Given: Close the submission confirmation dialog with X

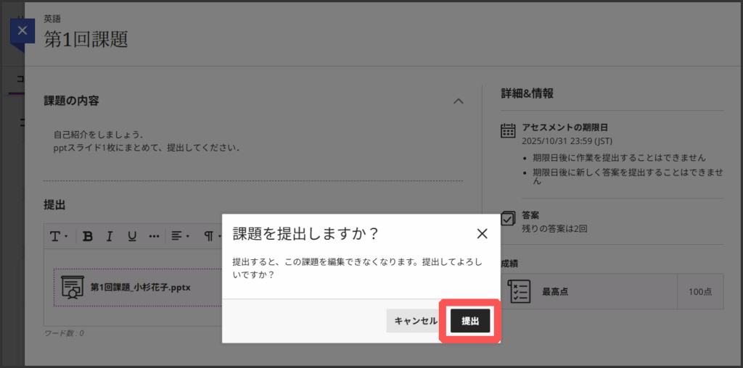Looking at the screenshot, I should (x=482, y=233).
